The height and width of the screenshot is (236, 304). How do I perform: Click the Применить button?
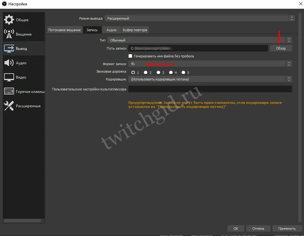pyautogui.click(x=287, y=229)
